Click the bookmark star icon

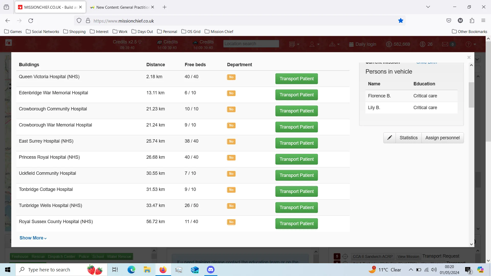(x=400, y=21)
